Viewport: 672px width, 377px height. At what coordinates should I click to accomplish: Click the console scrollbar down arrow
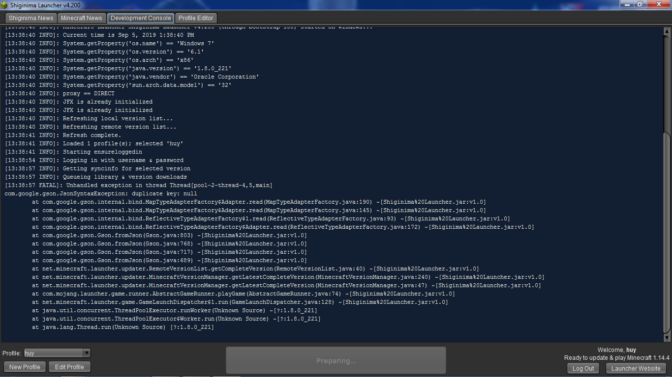coord(667,338)
